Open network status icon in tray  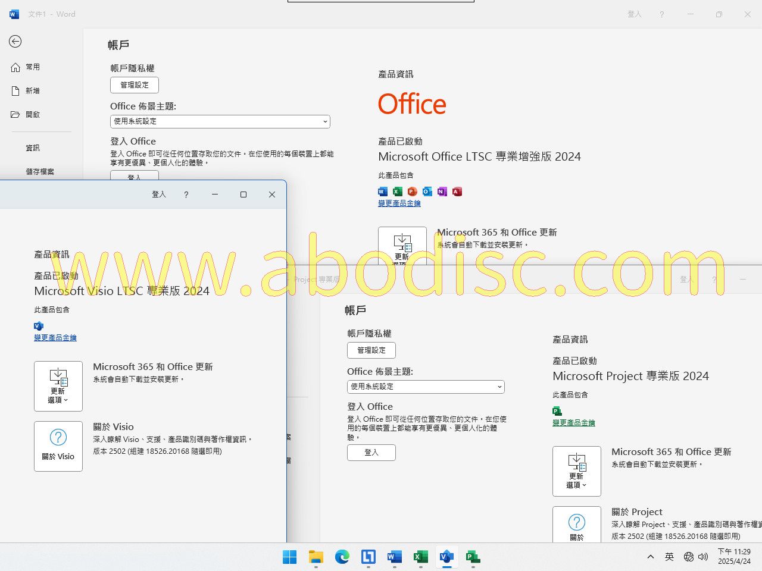[689, 557]
